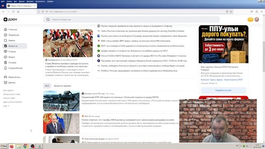Open the NYT headline about золото из Венесуэлы

(142, 46)
